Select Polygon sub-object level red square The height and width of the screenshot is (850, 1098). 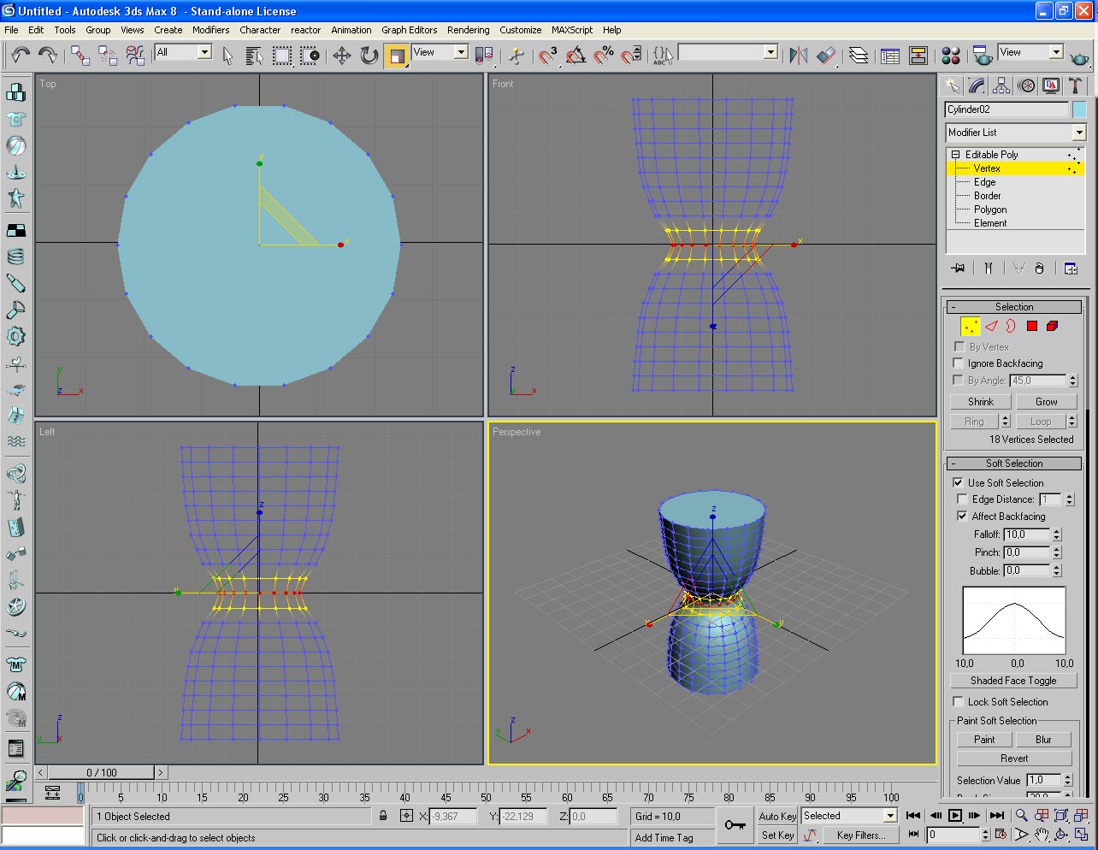1032,326
